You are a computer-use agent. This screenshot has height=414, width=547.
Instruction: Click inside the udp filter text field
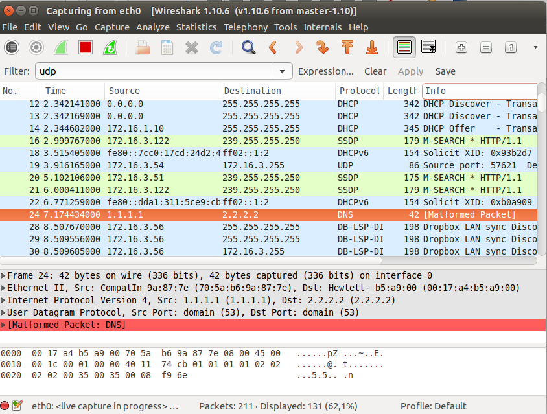click(x=156, y=71)
